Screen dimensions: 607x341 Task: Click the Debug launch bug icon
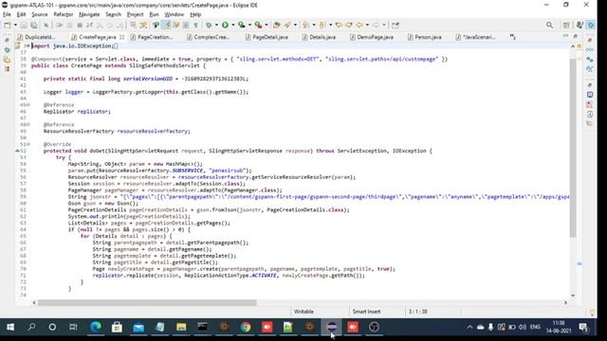(209, 26)
